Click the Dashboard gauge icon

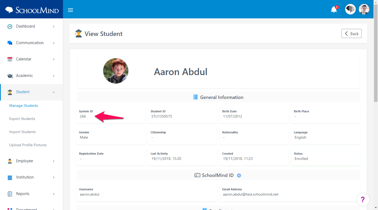point(10,27)
